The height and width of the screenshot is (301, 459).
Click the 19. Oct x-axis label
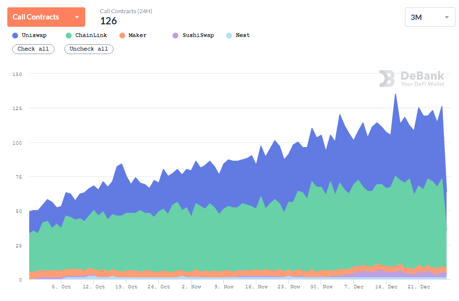[126, 287]
